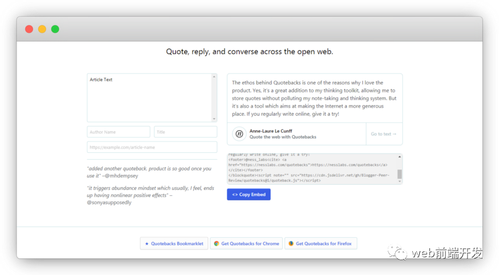499x275 pixels.
Task: Minimize the window with the yellow button
Action: coord(42,29)
